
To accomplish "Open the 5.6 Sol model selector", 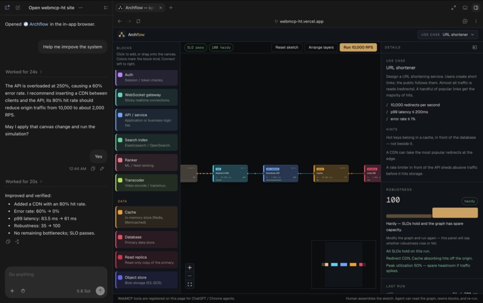I will pyautogui.click(x=83, y=291).
